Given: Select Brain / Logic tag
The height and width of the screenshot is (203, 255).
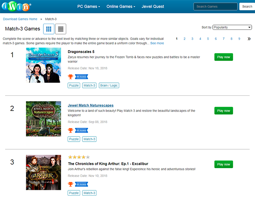Looking at the screenshot, I should point(109,85).
